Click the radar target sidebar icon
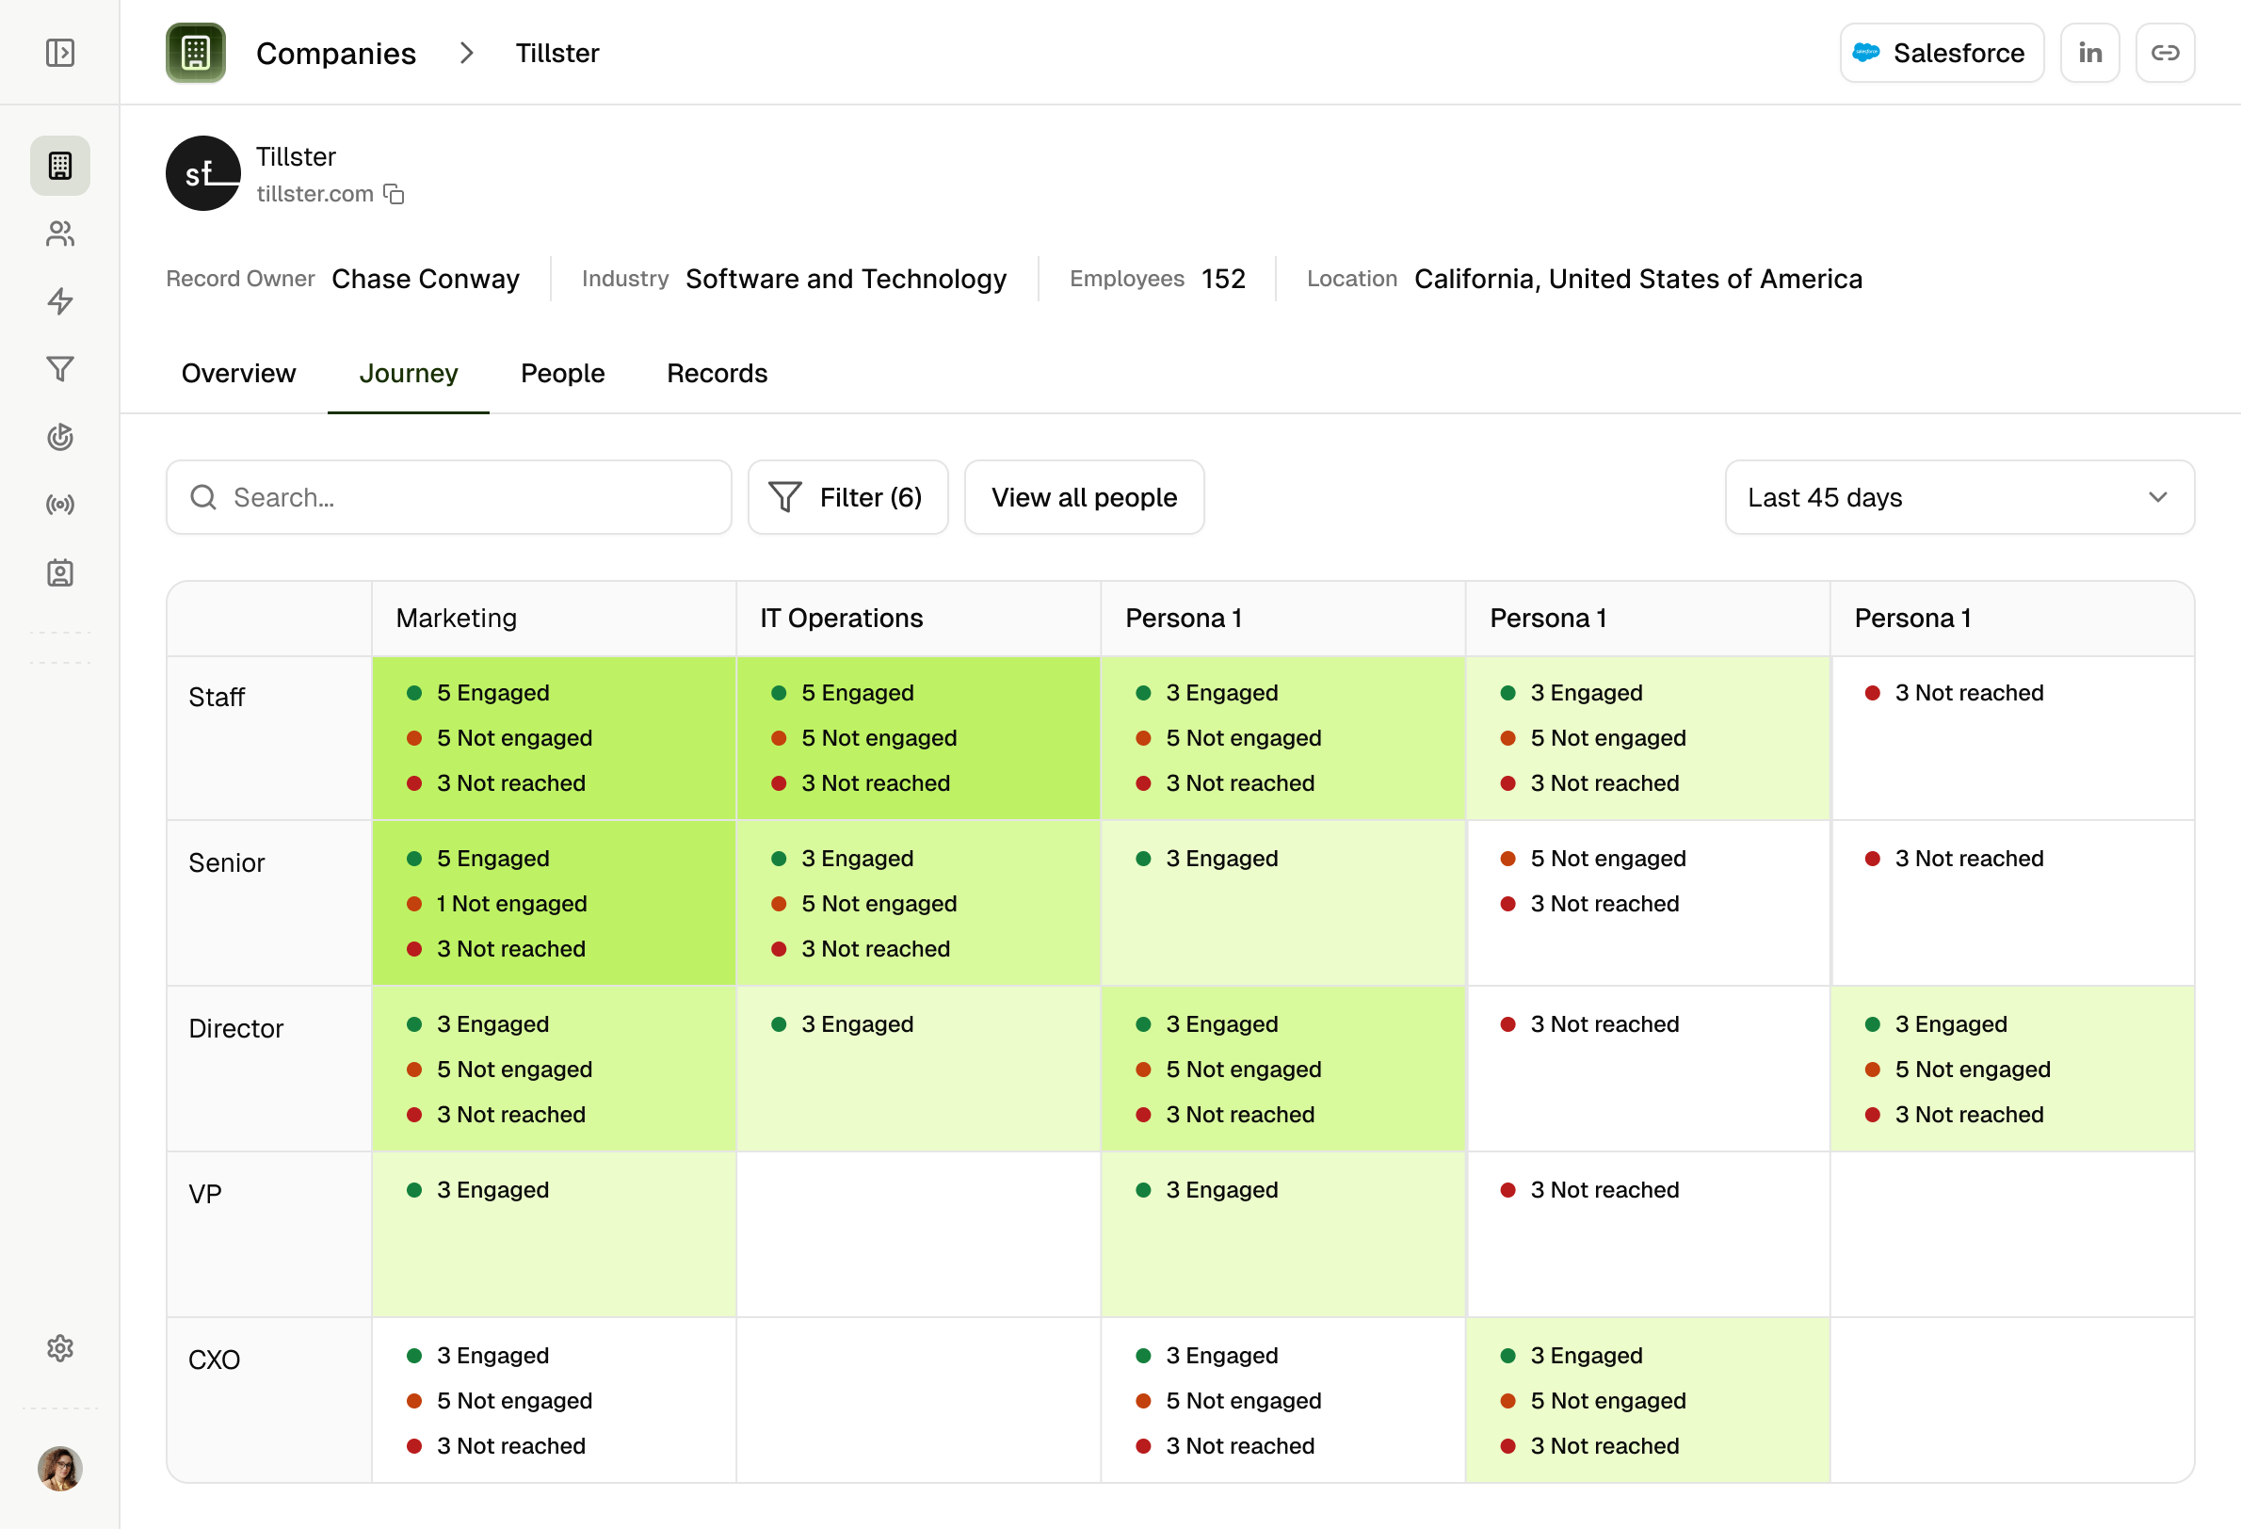Image resolution: width=2241 pixels, height=1529 pixels. pyautogui.click(x=59, y=437)
